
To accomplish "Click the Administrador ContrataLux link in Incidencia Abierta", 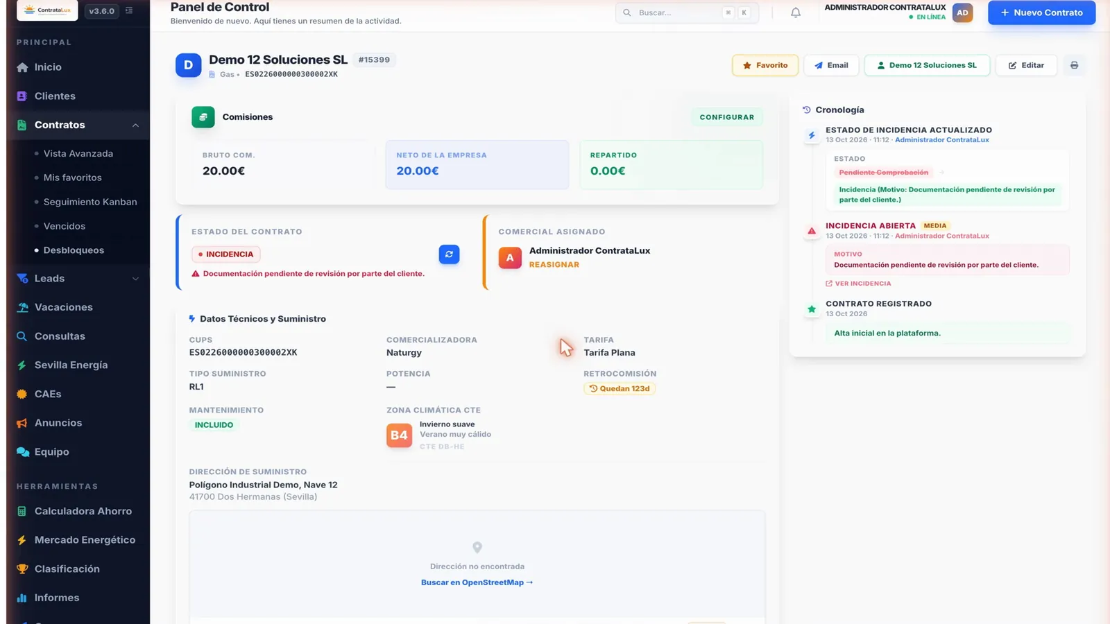I will tap(942, 236).
